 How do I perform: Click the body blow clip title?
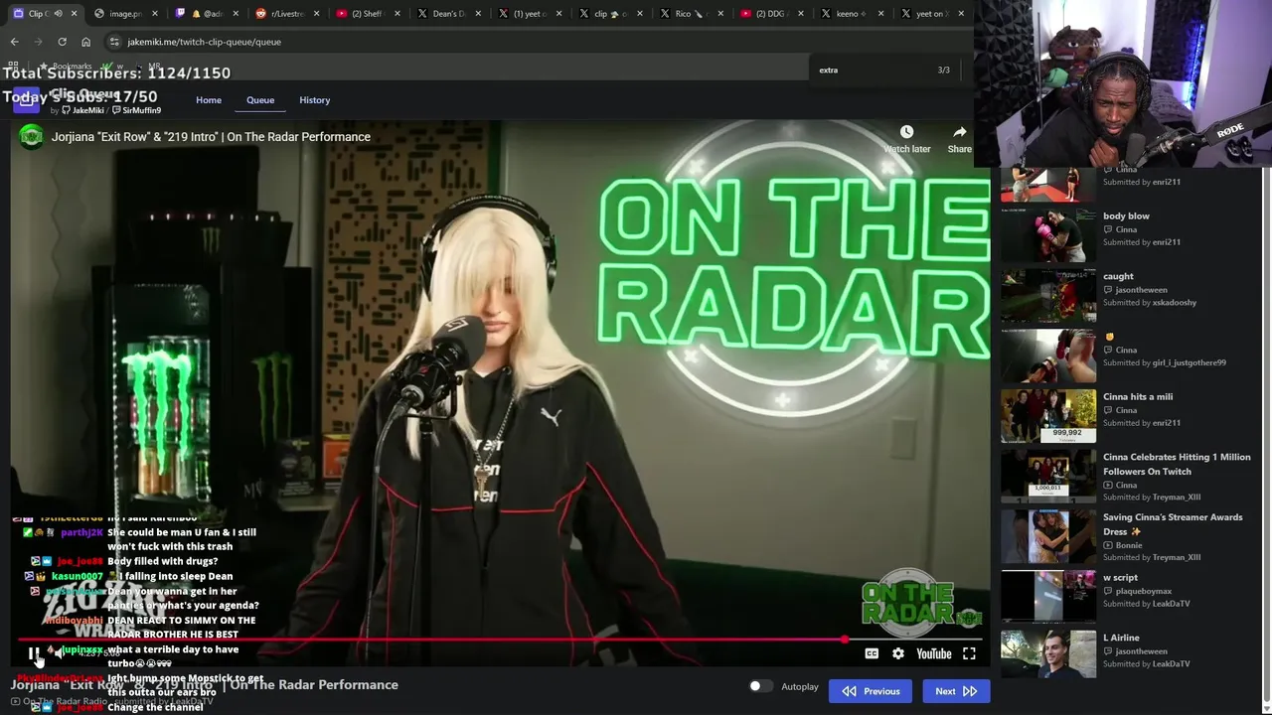tap(1126, 215)
